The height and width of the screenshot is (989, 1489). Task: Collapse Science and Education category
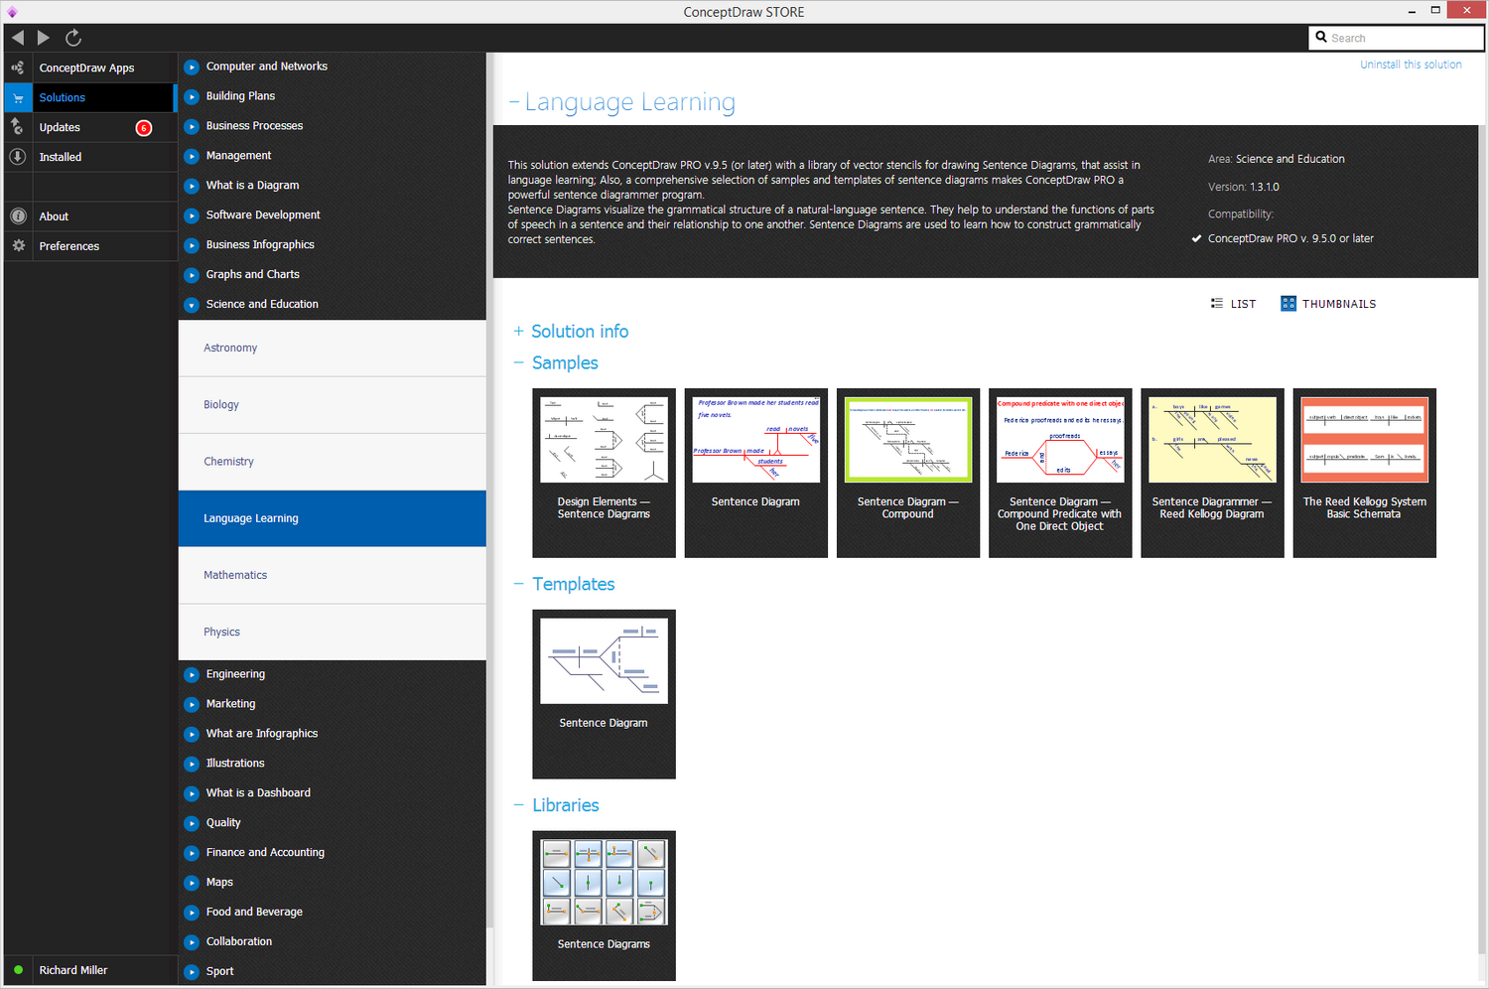(192, 305)
